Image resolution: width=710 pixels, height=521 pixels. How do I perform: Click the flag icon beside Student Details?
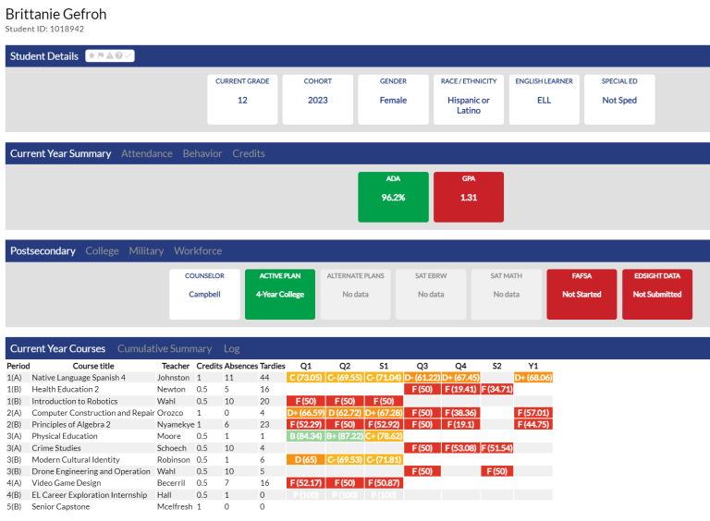101,55
